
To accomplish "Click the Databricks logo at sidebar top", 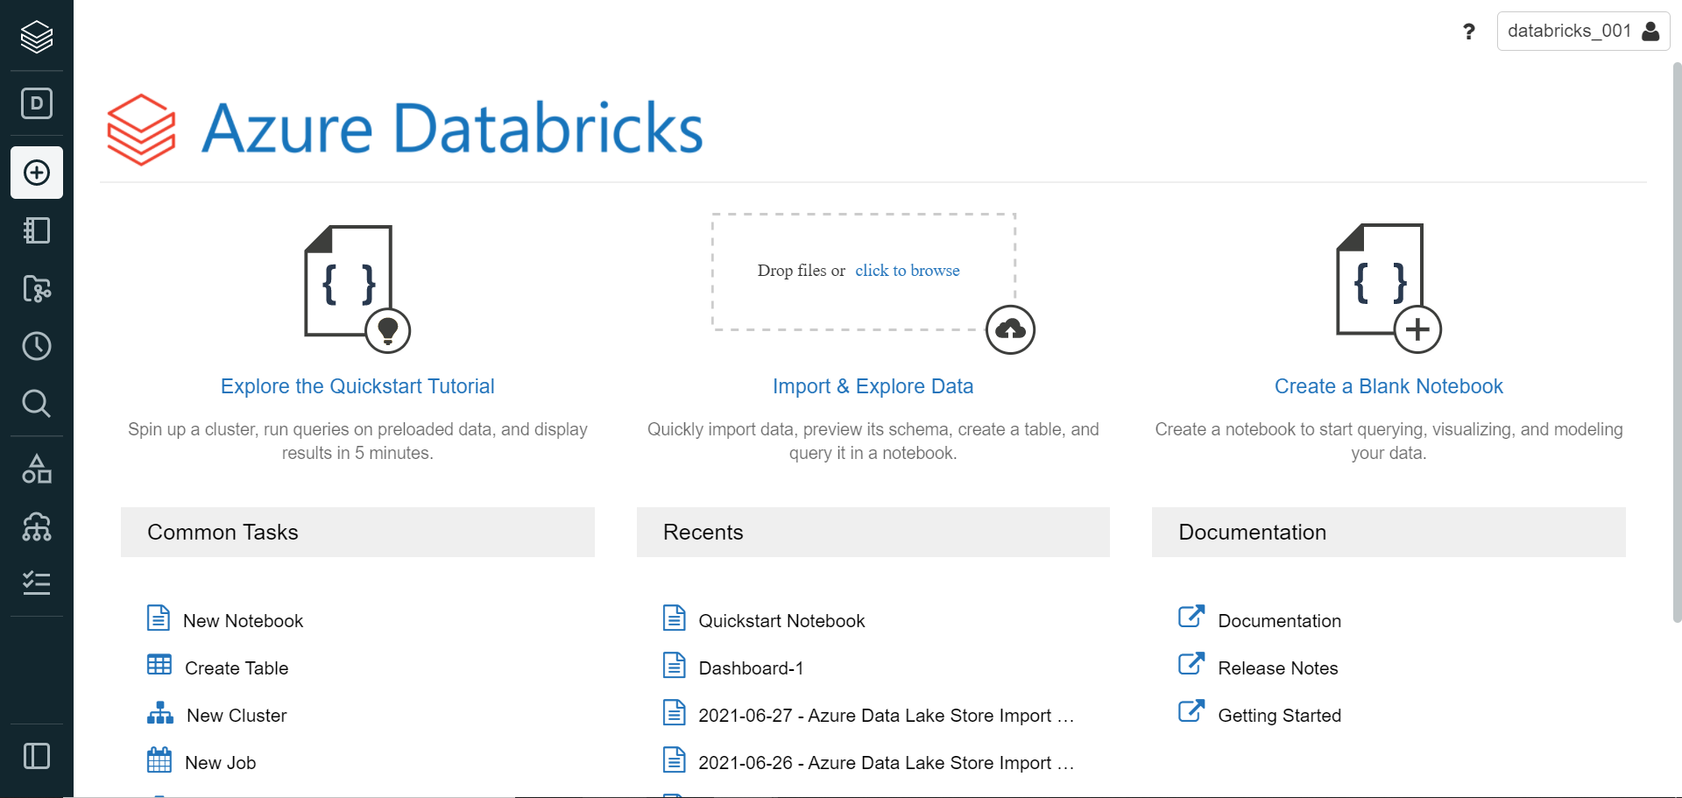I will (37, 37).
